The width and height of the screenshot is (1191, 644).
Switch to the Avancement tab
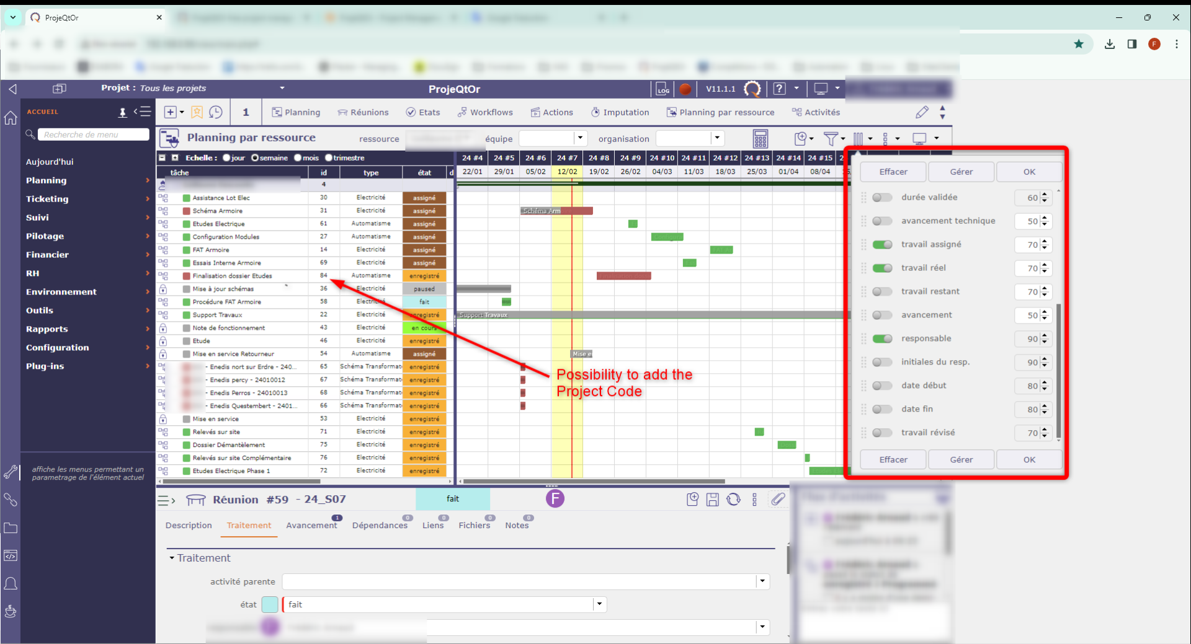point(311,526)
